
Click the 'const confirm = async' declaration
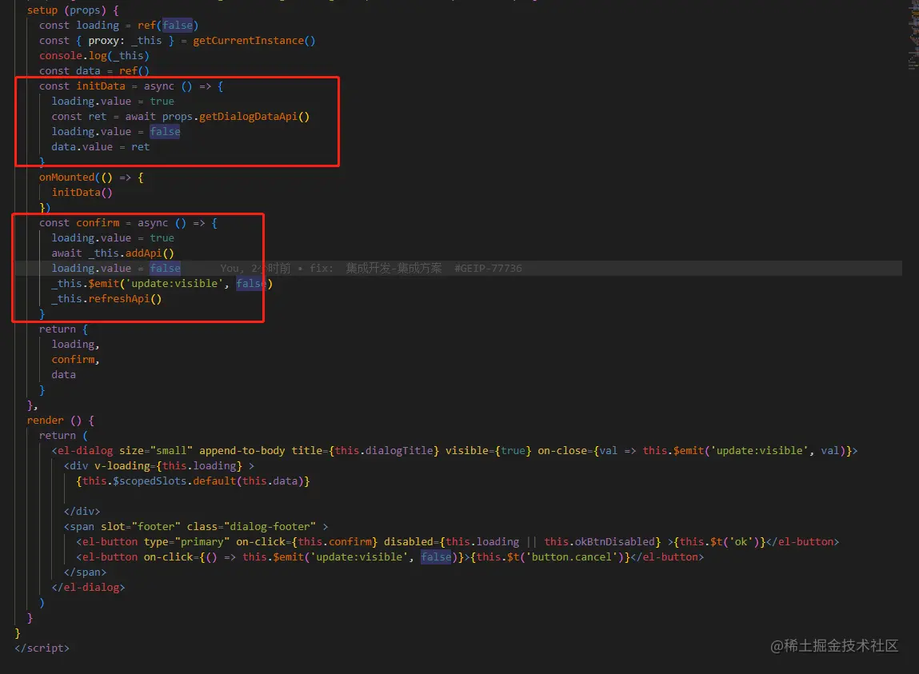click(x=128, y=223)
